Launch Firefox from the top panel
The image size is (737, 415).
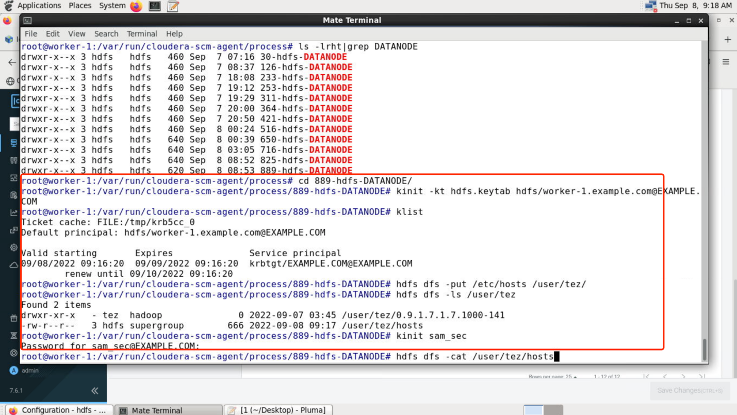pyautogui.click(x=136, y=6)
